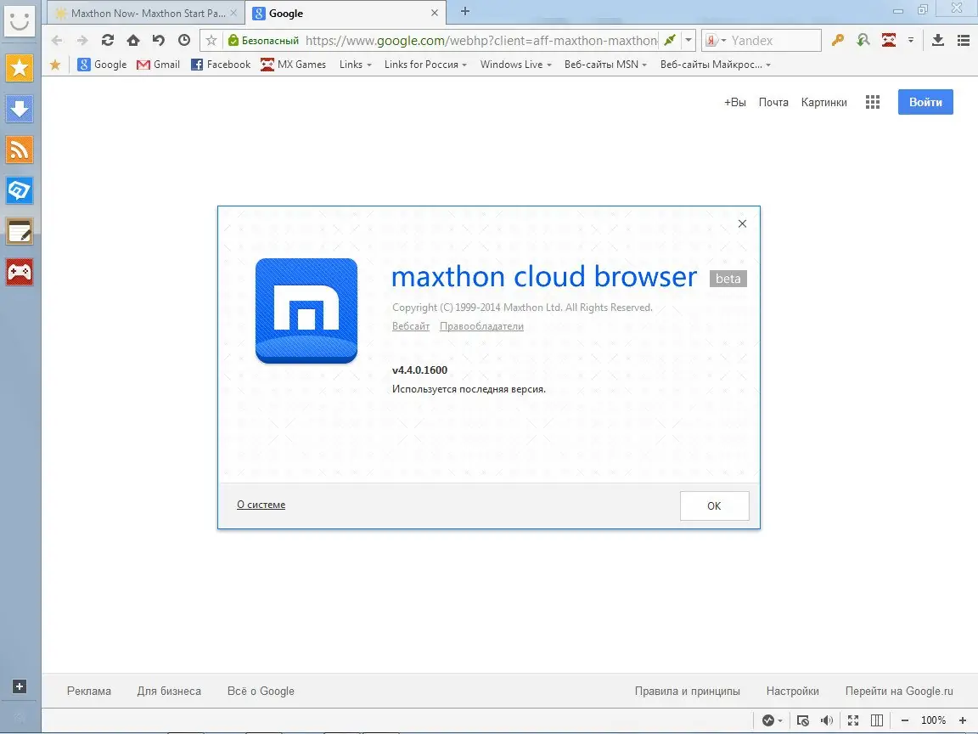Click the +Вы link

734,102
